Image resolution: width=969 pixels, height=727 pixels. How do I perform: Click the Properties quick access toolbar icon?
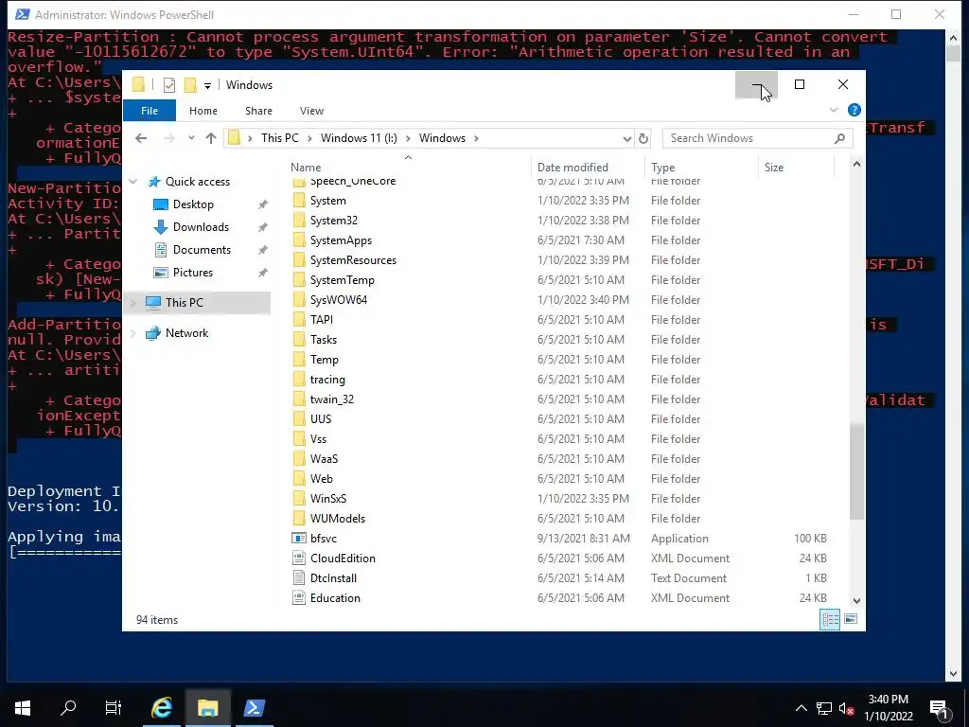169,84
